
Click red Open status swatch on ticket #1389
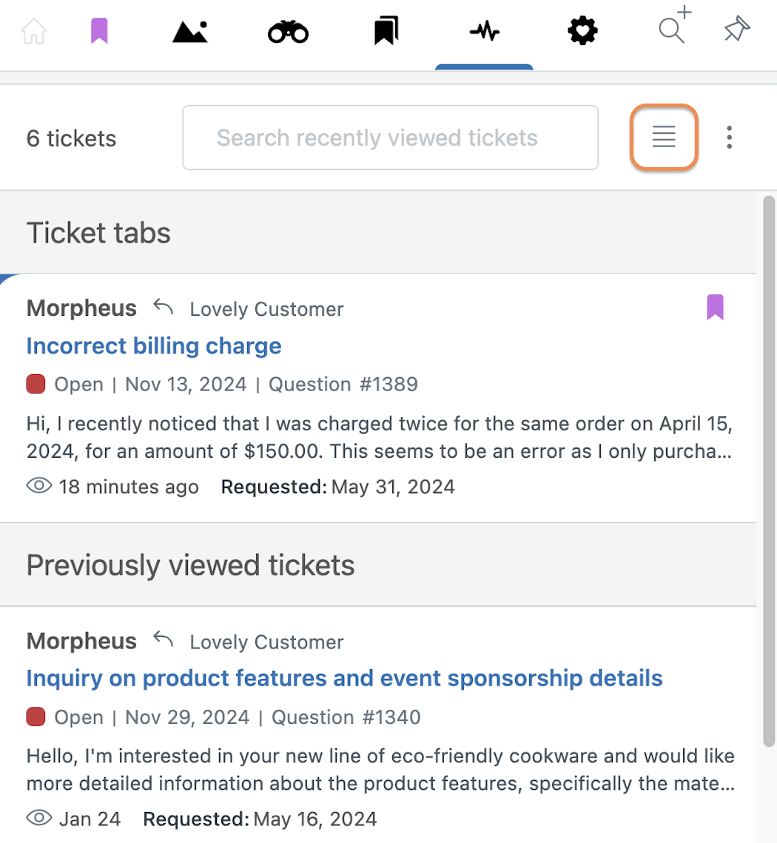pyautogui.click(x=36, y=385)
